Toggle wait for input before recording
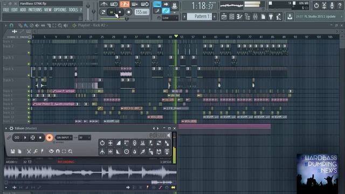 114,4
